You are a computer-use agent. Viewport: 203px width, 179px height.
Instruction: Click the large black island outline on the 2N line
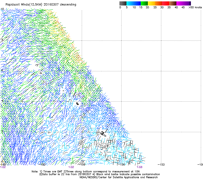(x=103, y=134)
